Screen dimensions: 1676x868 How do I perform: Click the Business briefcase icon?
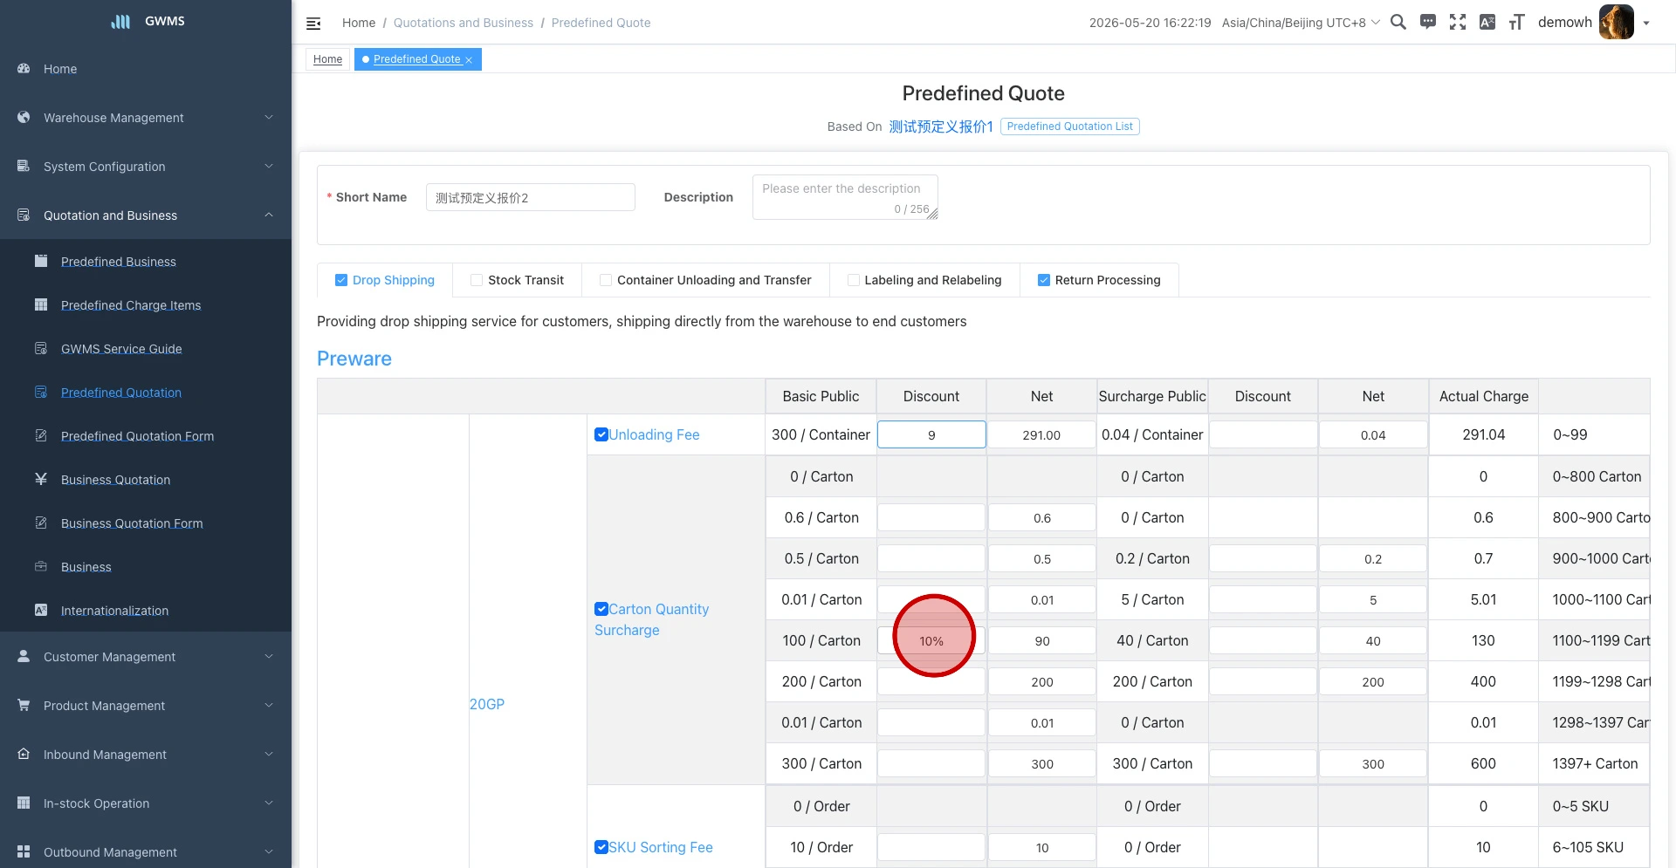point(41,566)
